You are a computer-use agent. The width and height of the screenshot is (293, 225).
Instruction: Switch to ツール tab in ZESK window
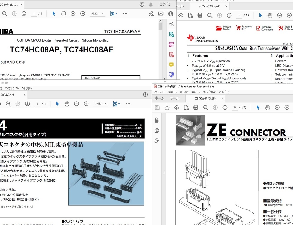tap(175, 99)
